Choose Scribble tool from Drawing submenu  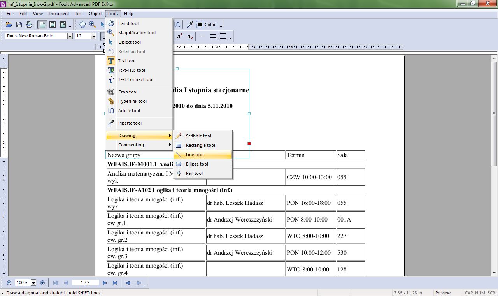pos(203,136)
